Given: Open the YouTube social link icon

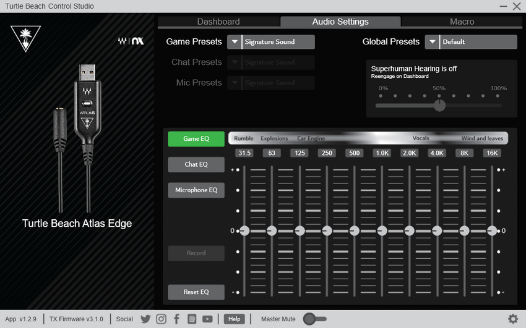Looking at the screenshot, I should pyautogui.click(x=207, y=319).
